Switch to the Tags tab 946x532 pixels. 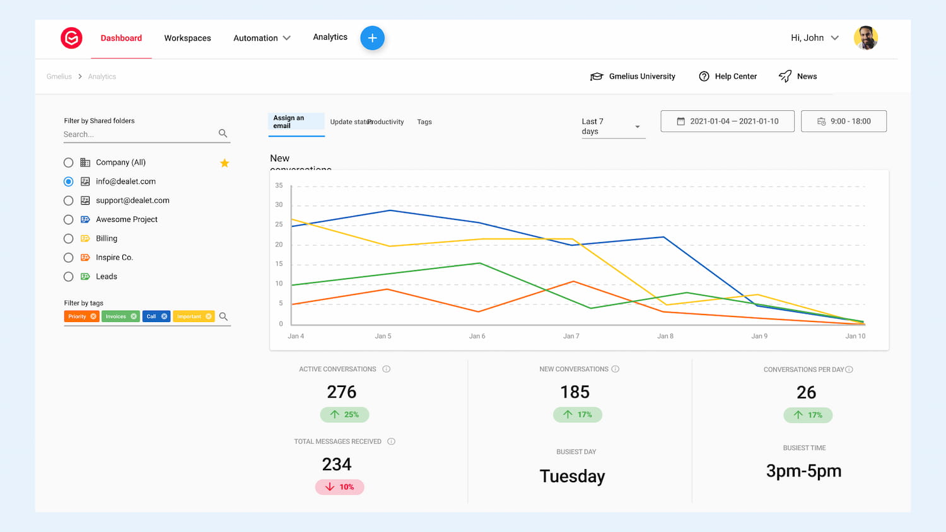[424, 122]
